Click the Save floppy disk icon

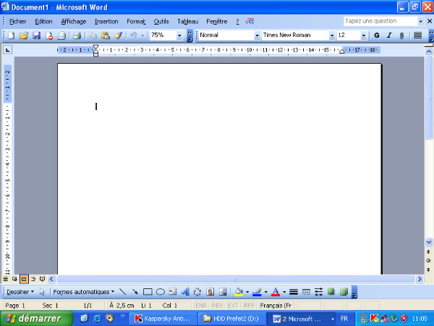tap(36, 35)
